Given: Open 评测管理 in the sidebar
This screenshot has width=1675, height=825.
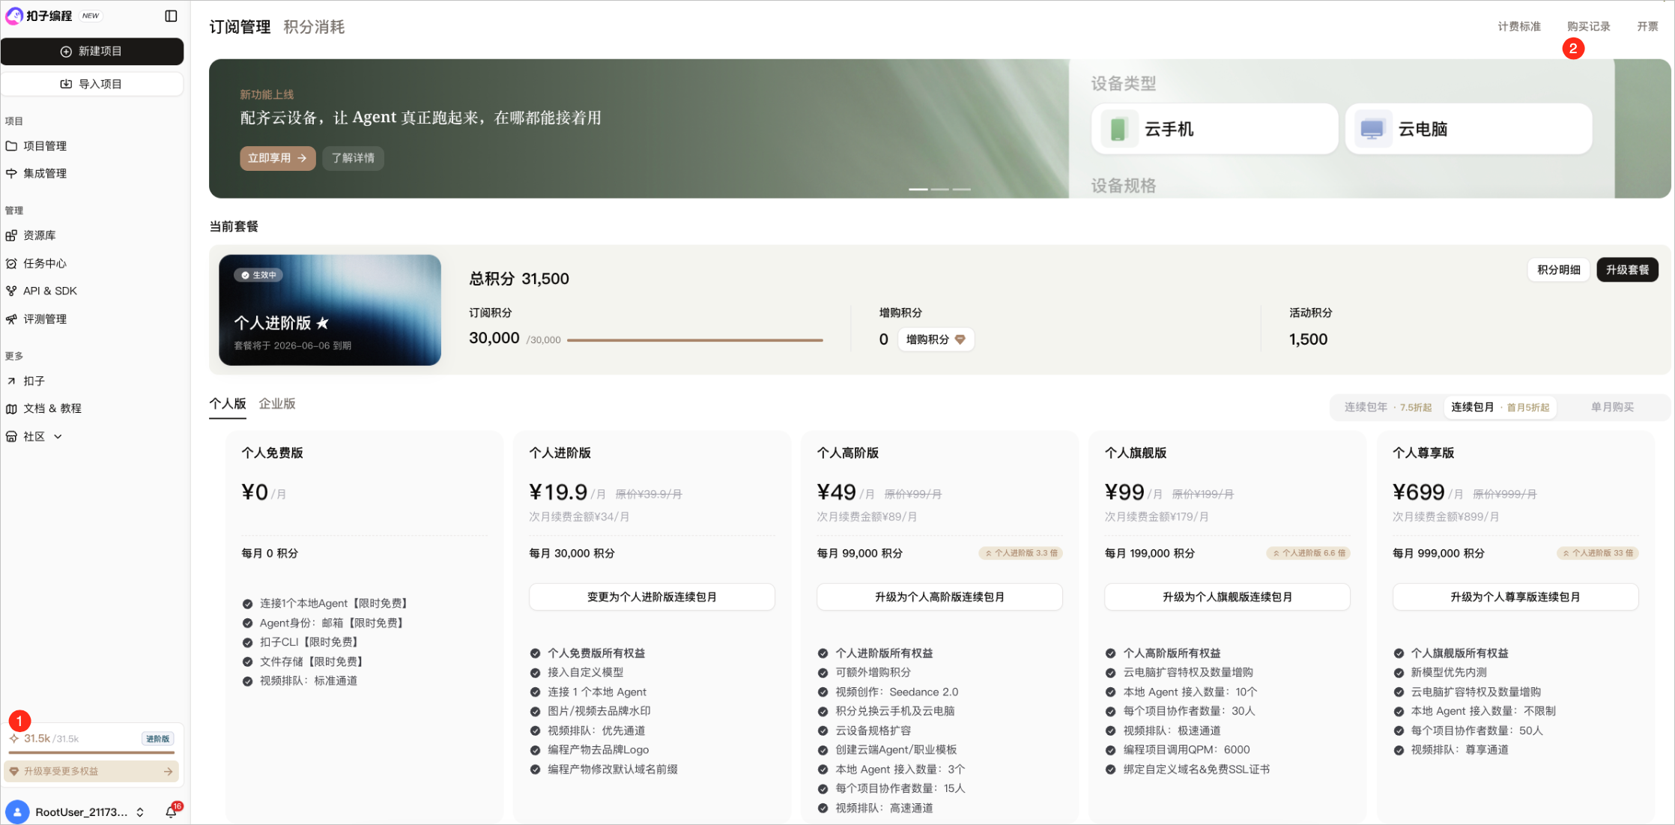Looking at the screenshot, I should click(x=45, y=319).
